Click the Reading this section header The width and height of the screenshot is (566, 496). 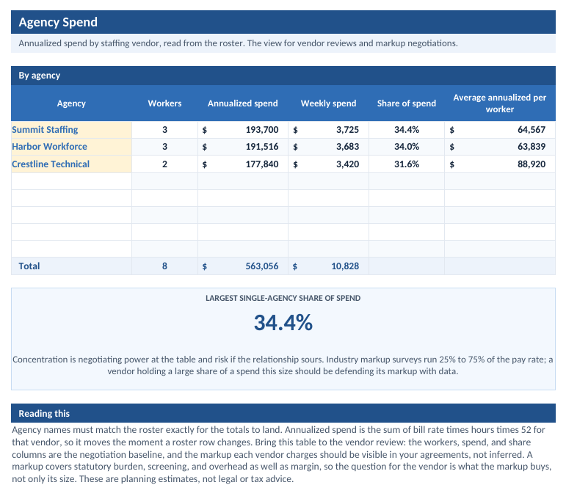[x=283, y=413]
